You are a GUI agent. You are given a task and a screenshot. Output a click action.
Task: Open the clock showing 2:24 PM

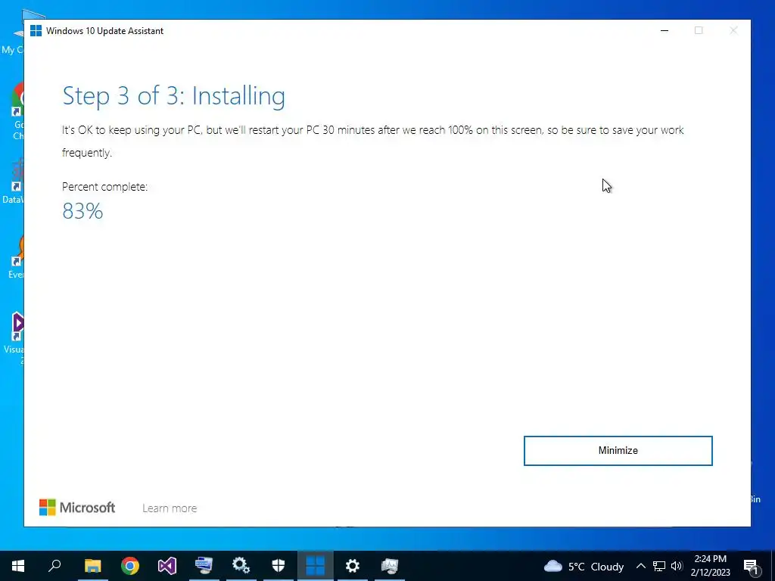coord(710,566)
